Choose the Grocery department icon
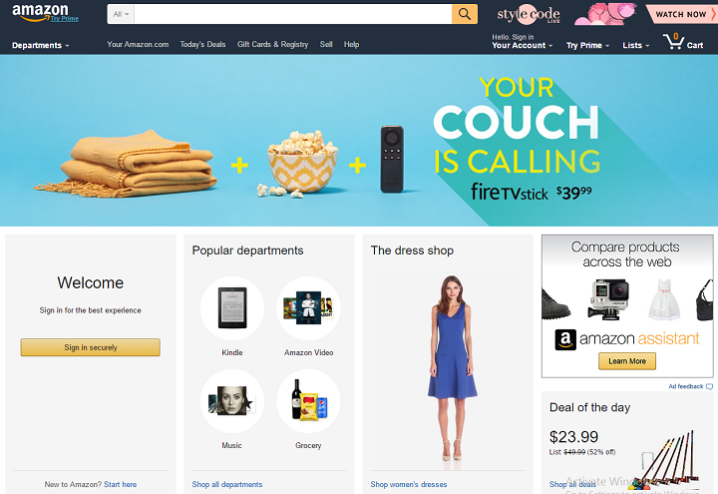The image size is (718, 494). click(x=308, y=401)
